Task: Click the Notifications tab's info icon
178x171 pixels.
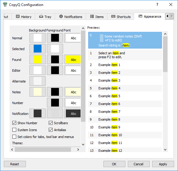Action: 61,16
